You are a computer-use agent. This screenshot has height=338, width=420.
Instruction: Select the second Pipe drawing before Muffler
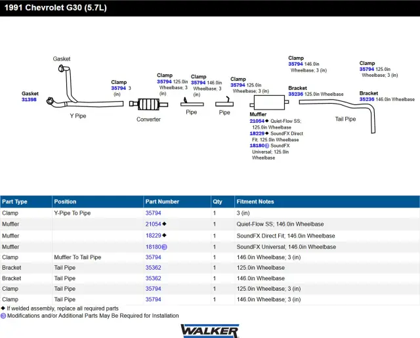tap(224, 102)
